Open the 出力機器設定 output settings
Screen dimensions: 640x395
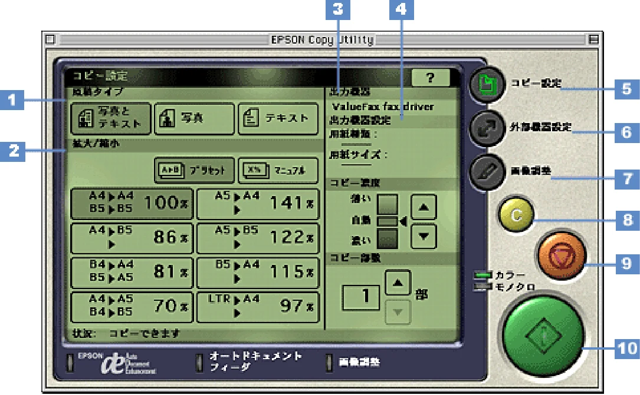pyautogui.click(x=360, y=121)
